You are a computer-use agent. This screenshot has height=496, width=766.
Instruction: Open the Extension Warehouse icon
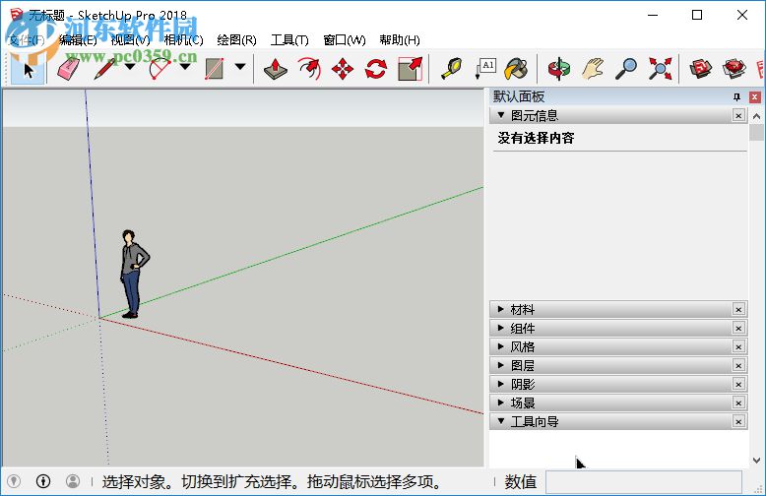tap(734, 69)
